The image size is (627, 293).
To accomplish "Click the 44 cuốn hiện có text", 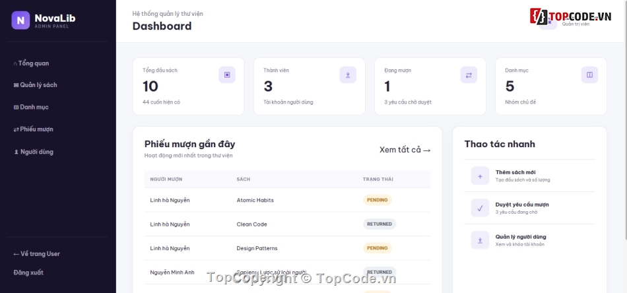I will [x=161, y=102].
